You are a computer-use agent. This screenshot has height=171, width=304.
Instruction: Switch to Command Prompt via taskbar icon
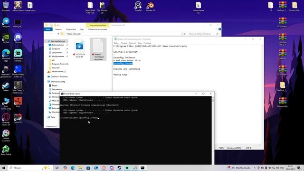point(142,168)
